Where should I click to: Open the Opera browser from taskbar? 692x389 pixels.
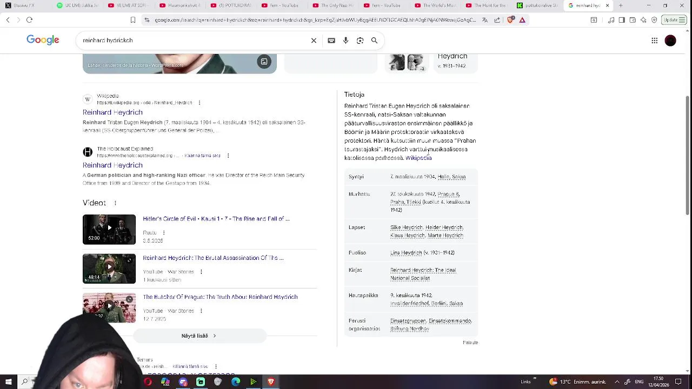coord(148,382)
